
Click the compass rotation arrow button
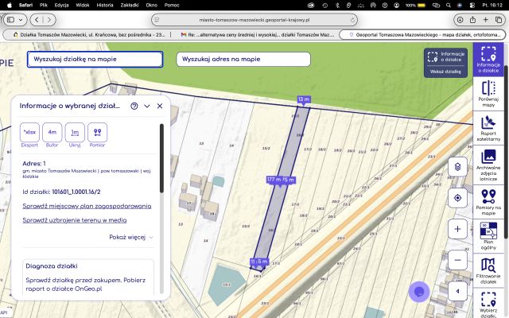pyautogui.click(x=457, y=292)
